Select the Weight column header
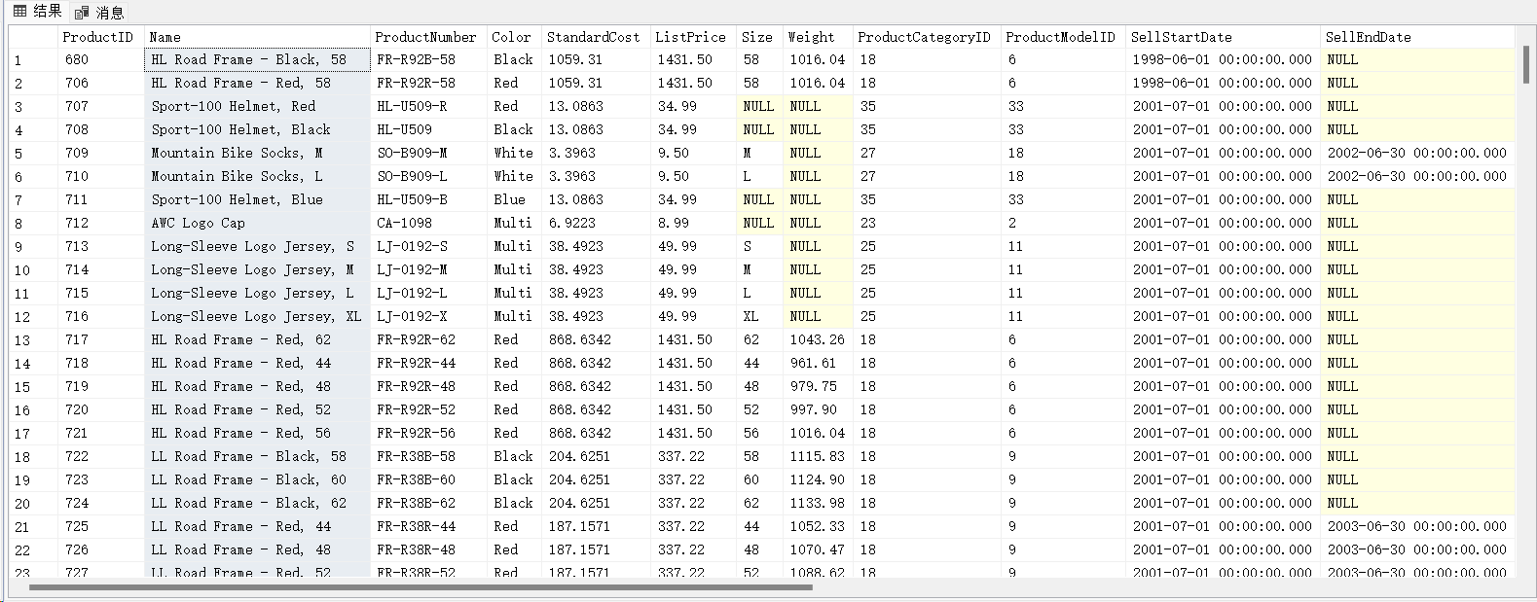The image size is (1537, 602). tap(818, 37)
